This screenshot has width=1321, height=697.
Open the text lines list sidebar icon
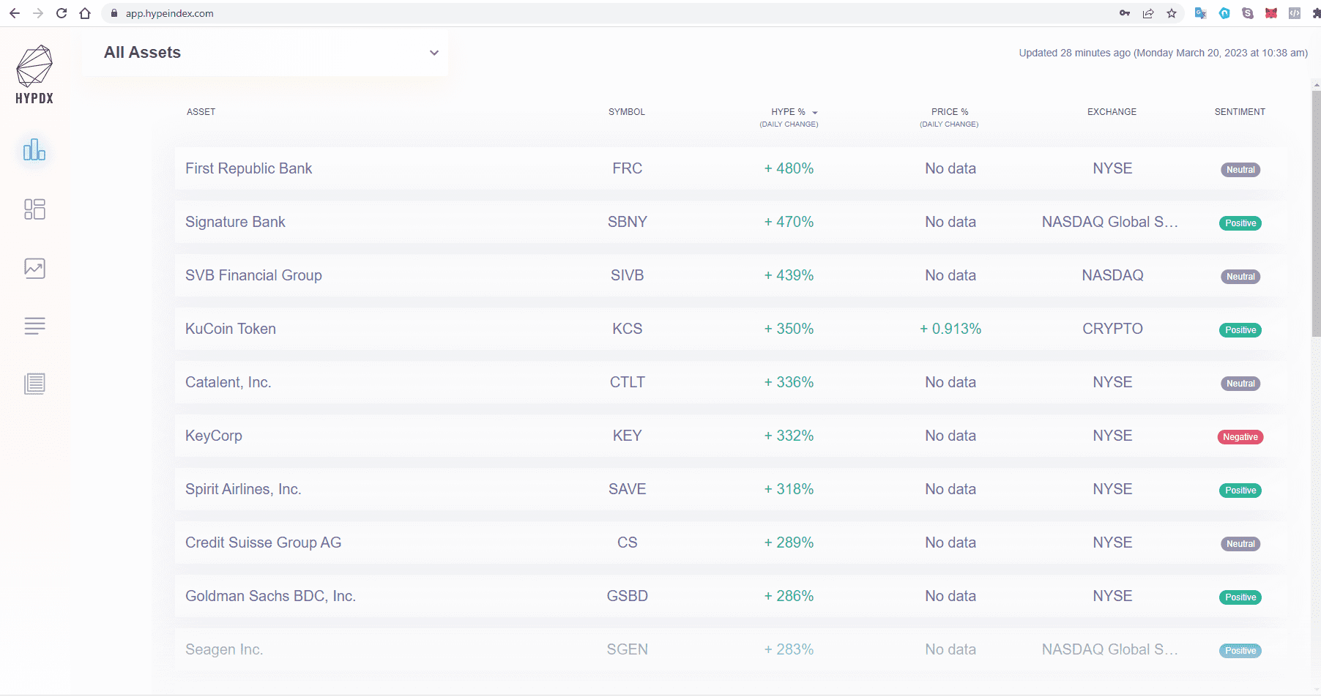(x=34, y=326)
